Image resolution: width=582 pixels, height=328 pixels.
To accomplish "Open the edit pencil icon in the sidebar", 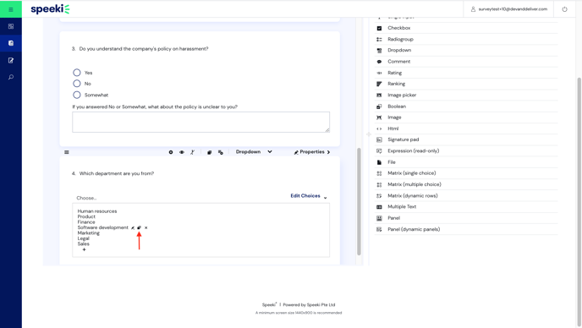I will [x=11, y=60].
